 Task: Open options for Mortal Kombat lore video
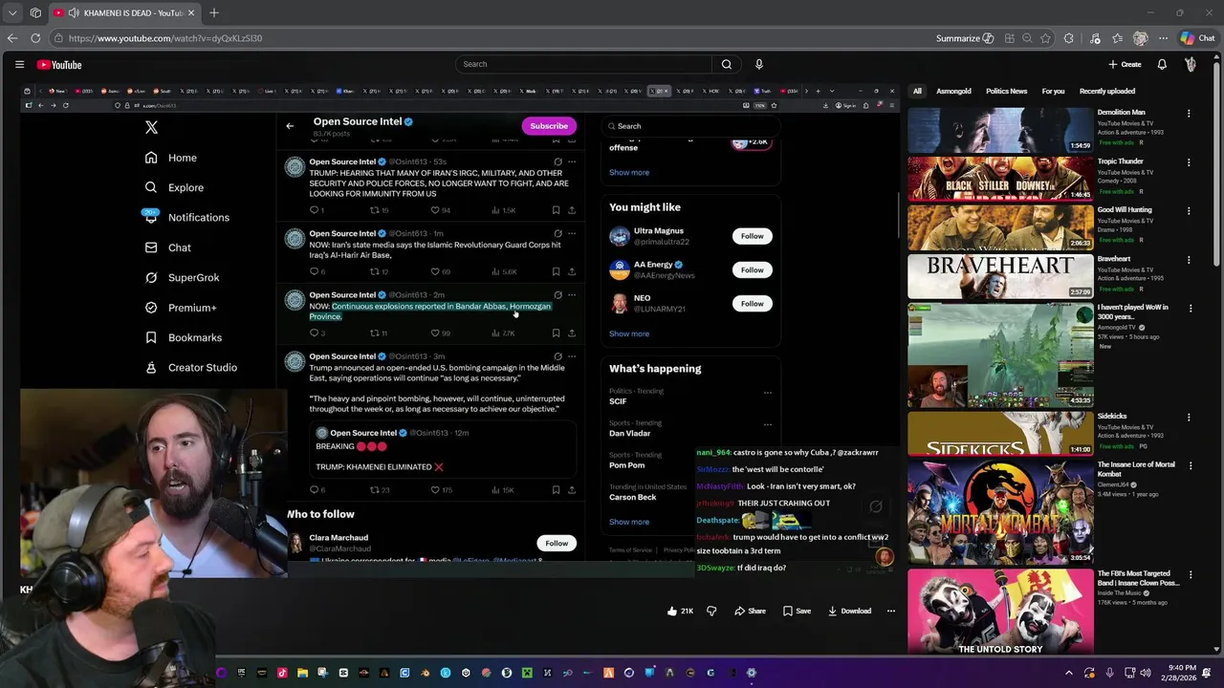point(1189,466)
